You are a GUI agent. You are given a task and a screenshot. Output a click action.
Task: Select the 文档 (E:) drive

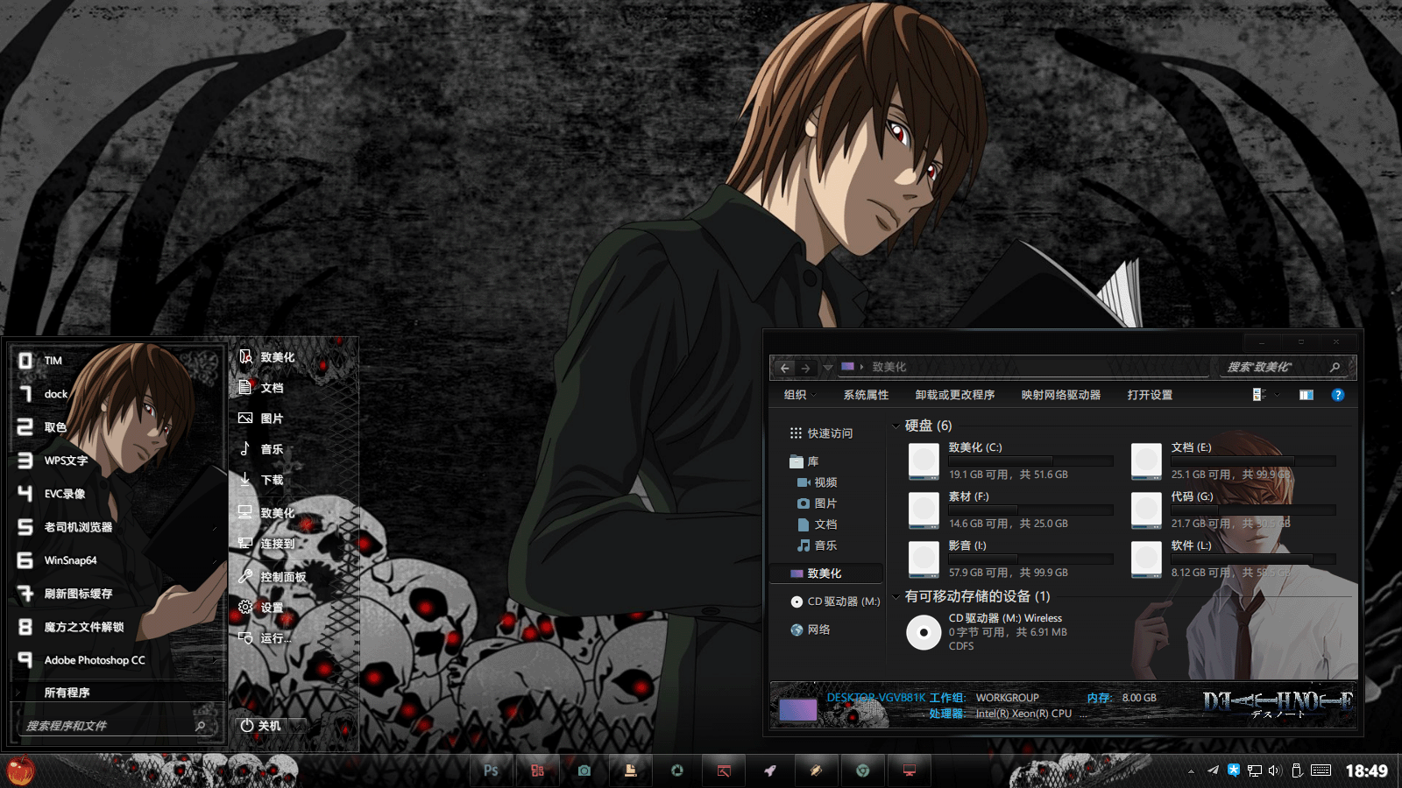[x=1233, y=461]
